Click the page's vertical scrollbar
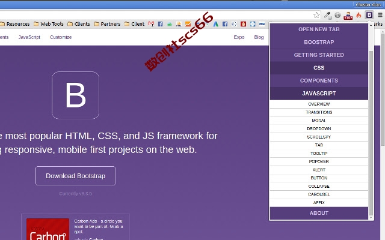 coord(383,89)
